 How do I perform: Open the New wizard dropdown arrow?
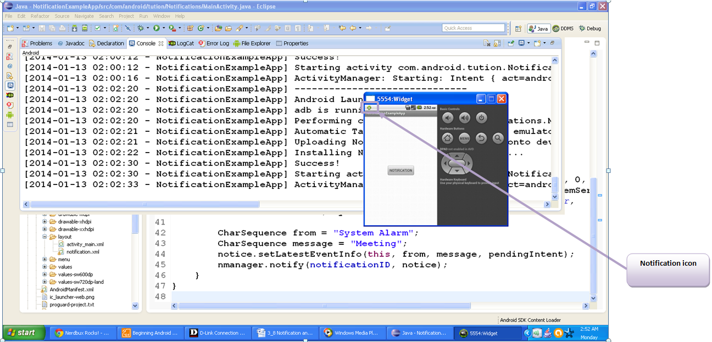(18, 28)
